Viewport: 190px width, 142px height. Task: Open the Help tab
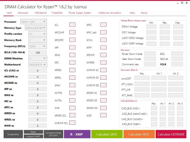pyautogui.click(x=132, y=13)
